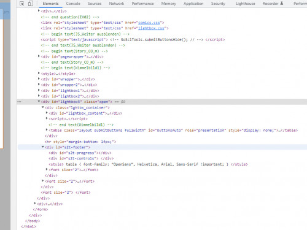Open the Application tab
The width and height of the screenshot is (307, 230).
coord(193,4)
